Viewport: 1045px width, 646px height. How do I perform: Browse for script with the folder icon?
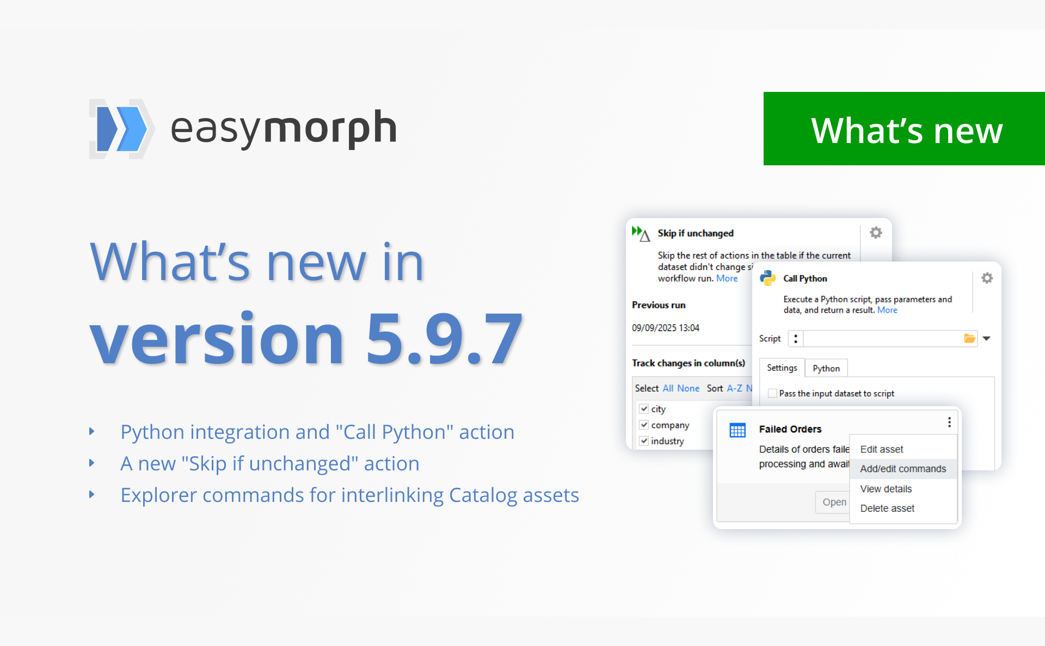970,338
